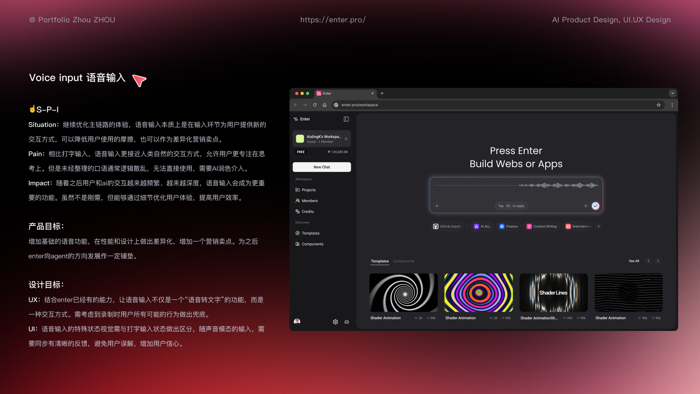Click the New Chat button
This screenshot has width=700, height=394.
(x=322, y=167)
